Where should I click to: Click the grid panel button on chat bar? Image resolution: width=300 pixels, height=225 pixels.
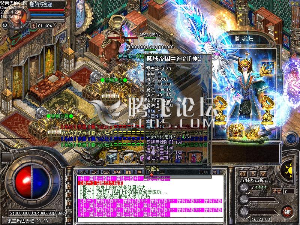[x=139, y=172]
